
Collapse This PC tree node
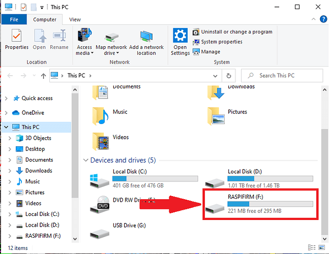pyautogui.click(x=6, y=127)
